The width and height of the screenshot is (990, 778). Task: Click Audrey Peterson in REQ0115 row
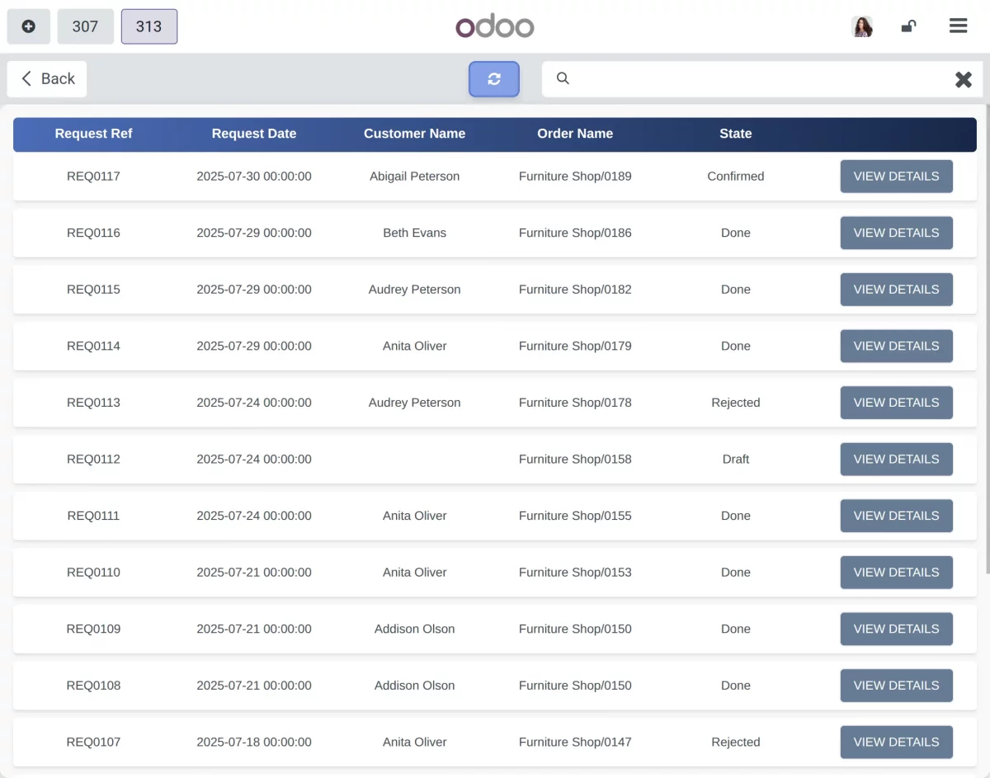(x=414, y=290)
